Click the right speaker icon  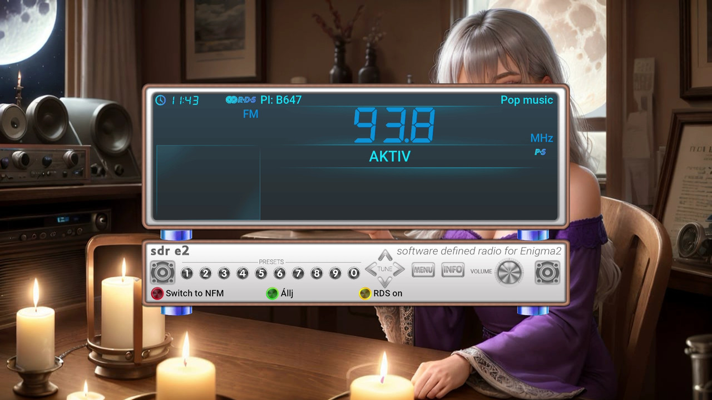pyautogui.click(x=547, y=273)
